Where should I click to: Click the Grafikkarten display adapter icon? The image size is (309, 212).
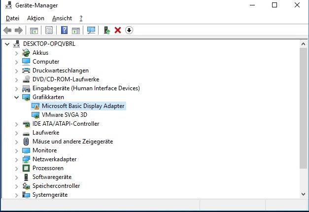click(x=26, y=97)
